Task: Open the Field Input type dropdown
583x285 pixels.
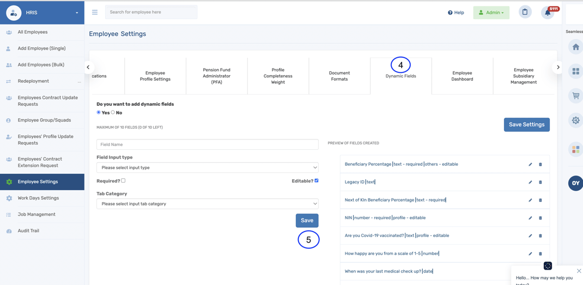Action: pos(208,168)
